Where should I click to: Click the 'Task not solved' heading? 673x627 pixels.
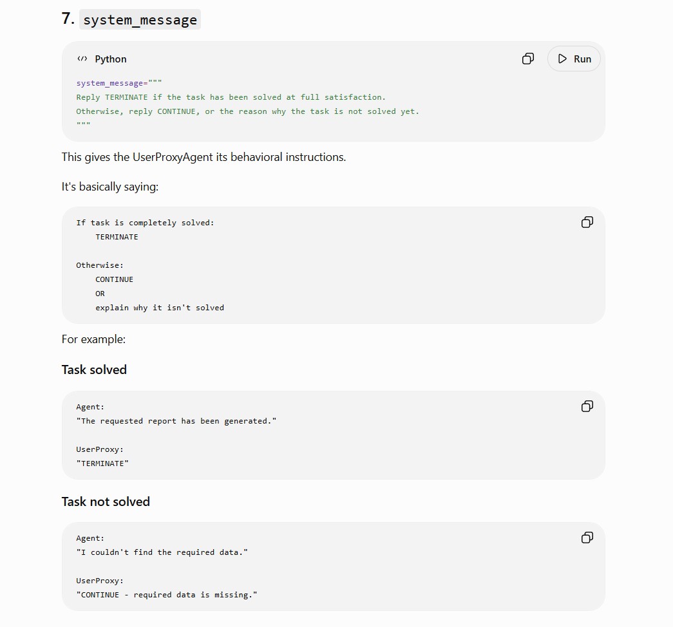tap(106, 501)
